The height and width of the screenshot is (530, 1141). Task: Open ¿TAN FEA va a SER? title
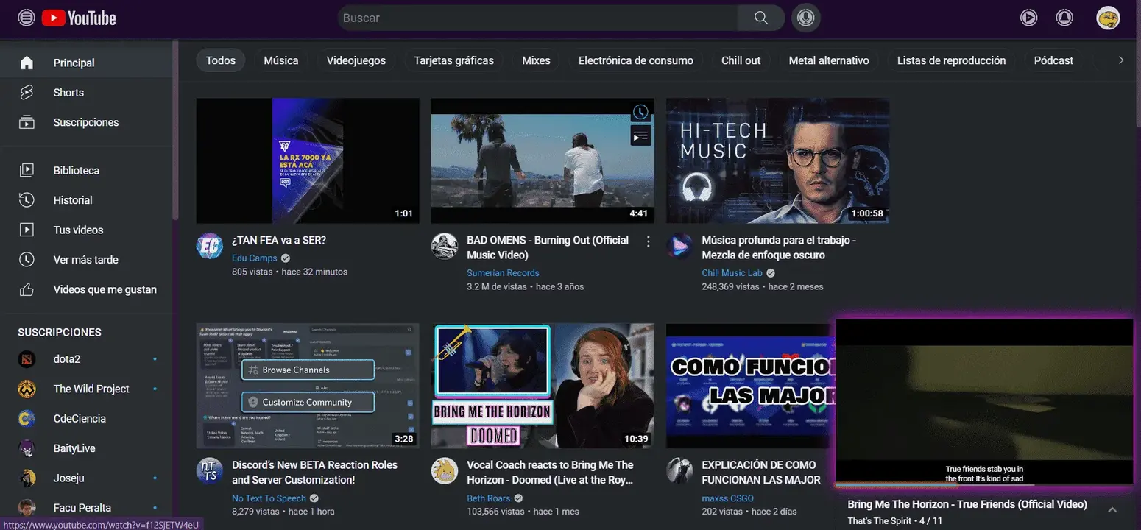(279, 240)
